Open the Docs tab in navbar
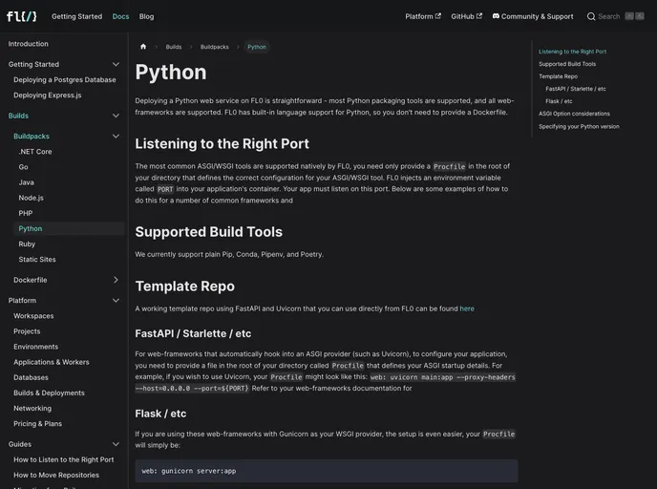 (x=120, y=16)
